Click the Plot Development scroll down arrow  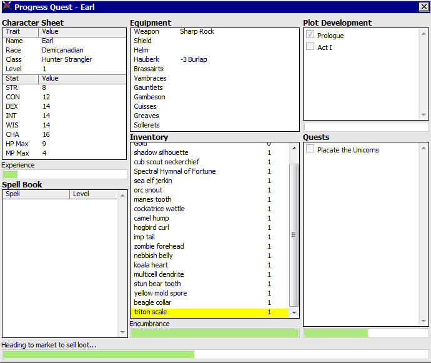click(x=424, y=115)
